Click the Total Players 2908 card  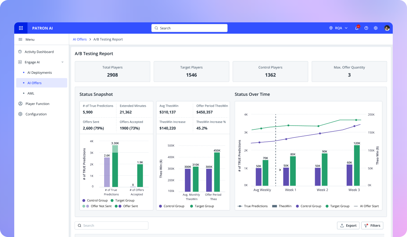pyautogui.click(x=112, y=71)
